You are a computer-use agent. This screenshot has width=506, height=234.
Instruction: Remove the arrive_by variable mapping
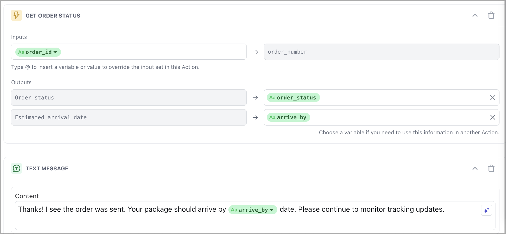point(493,118)
